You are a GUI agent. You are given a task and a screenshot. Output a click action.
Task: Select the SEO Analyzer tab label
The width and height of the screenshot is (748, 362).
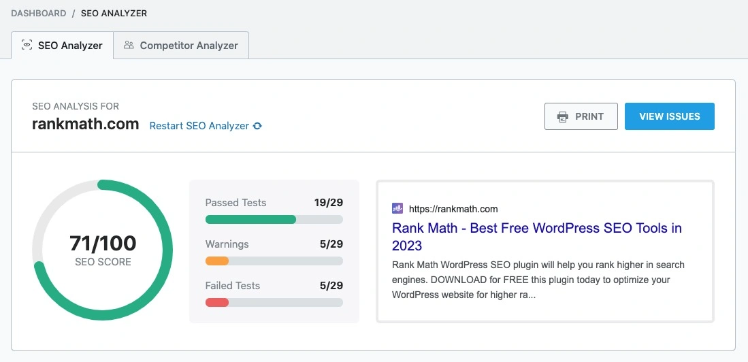(70, 46)
